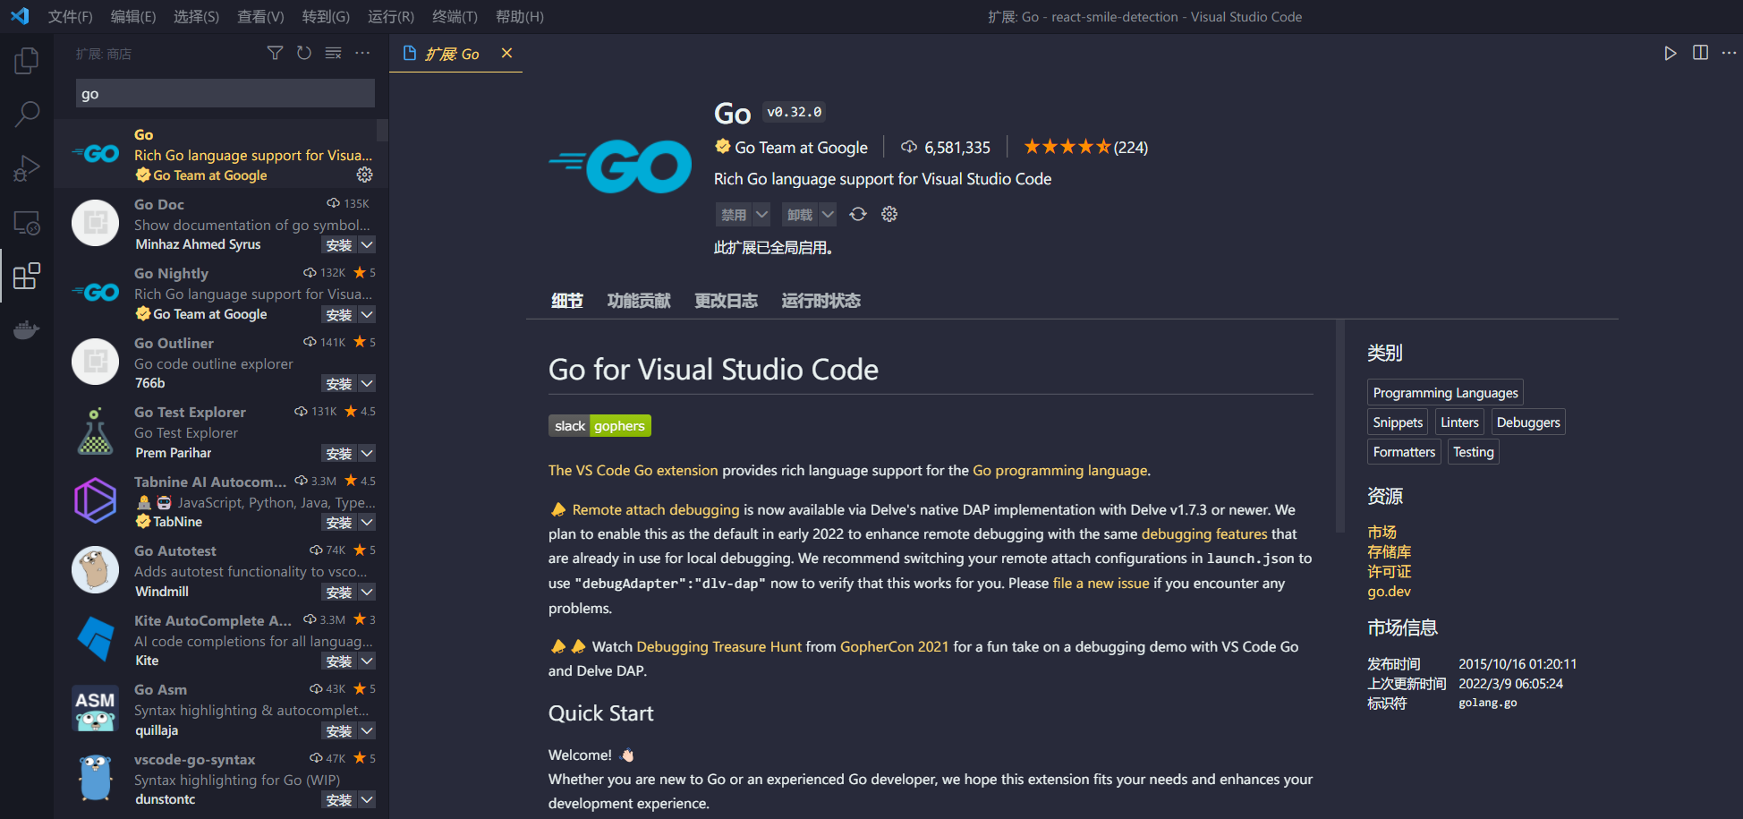Filter extensions with the funnel icon
The height and width of the screenshot is (819, 1743).
pos(275,54)
